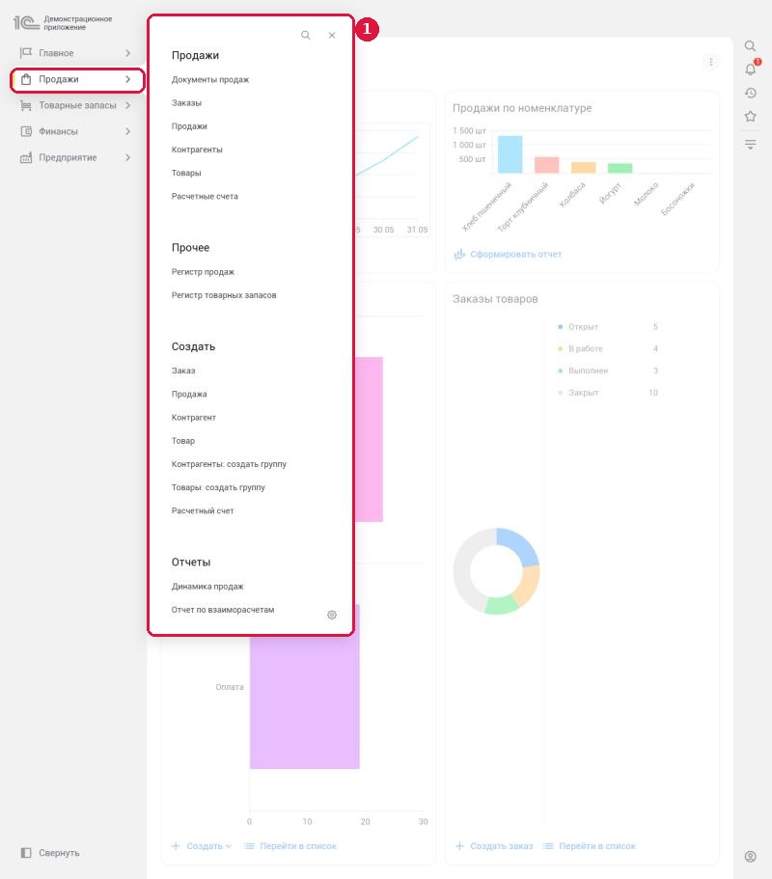This screenshot has width=772, height=879.
Task: Expand the Товарные запасы chevron
Action: [127, 105]
